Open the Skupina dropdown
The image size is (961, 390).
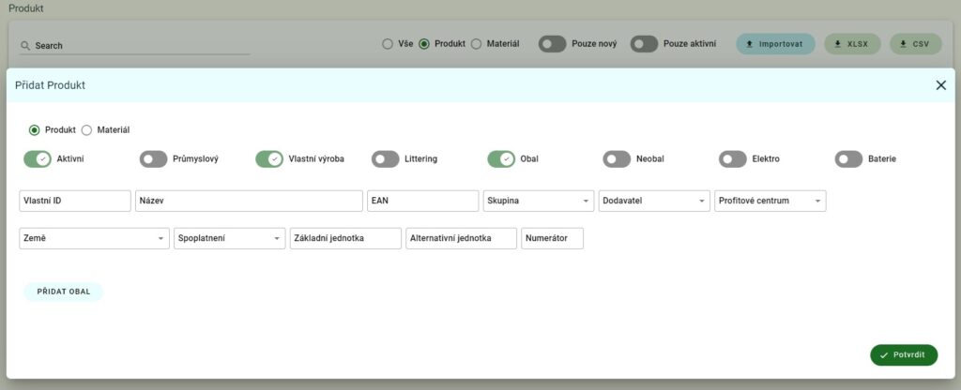(538, 201)
